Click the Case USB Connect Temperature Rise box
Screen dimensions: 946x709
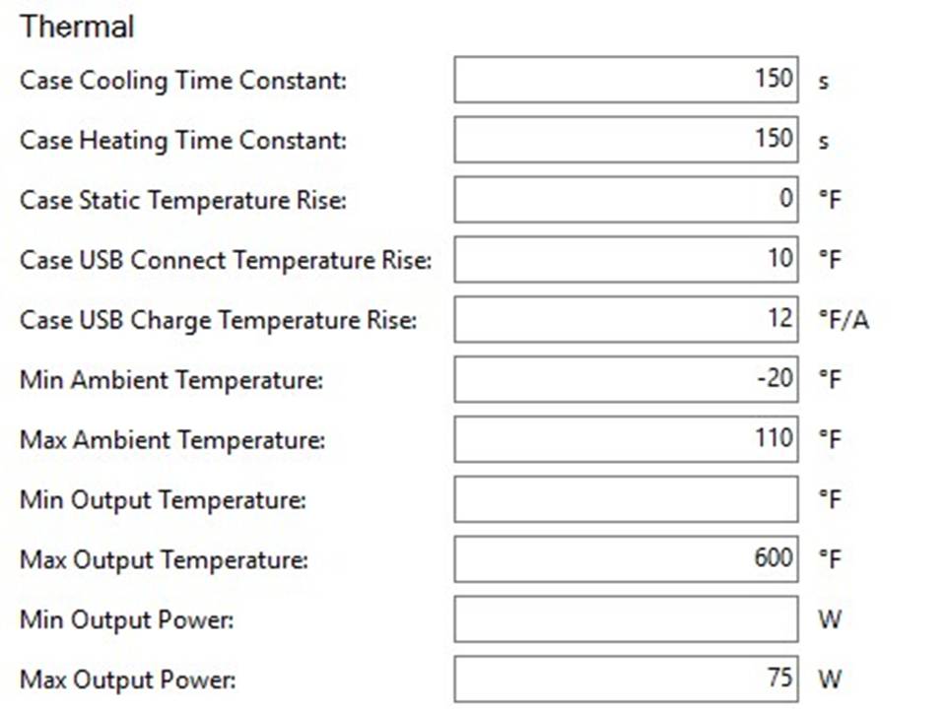626,260
